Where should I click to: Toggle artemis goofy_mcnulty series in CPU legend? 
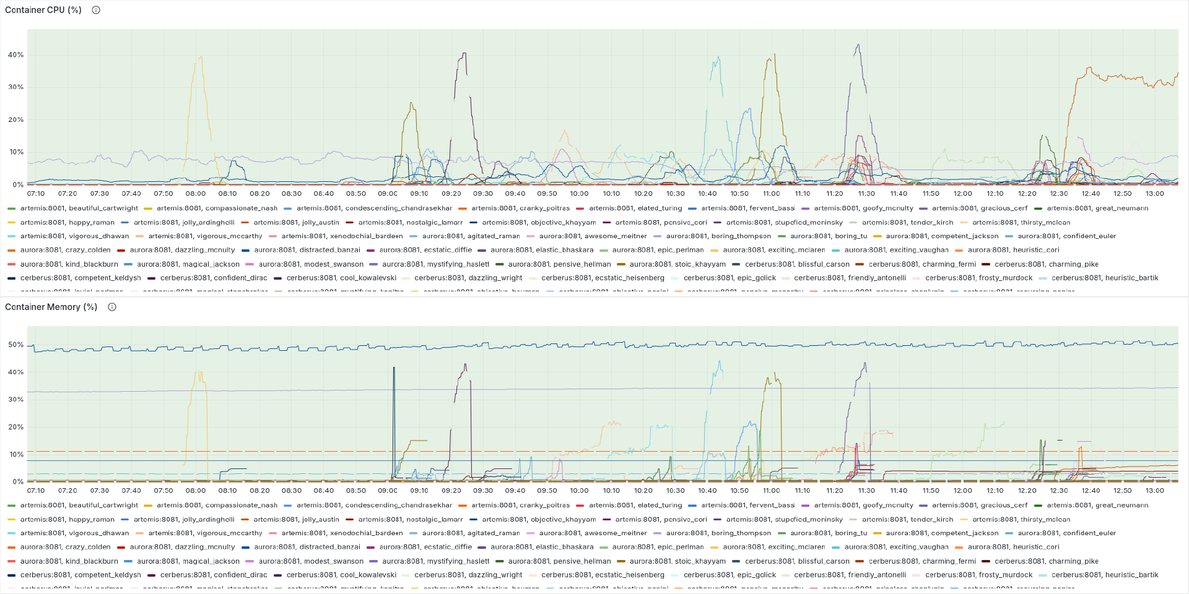pyautogui.click(x=863, y=209)
